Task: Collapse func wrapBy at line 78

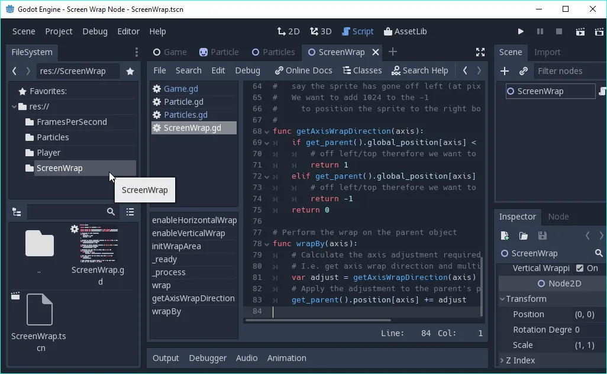Action: click(267, 244)
